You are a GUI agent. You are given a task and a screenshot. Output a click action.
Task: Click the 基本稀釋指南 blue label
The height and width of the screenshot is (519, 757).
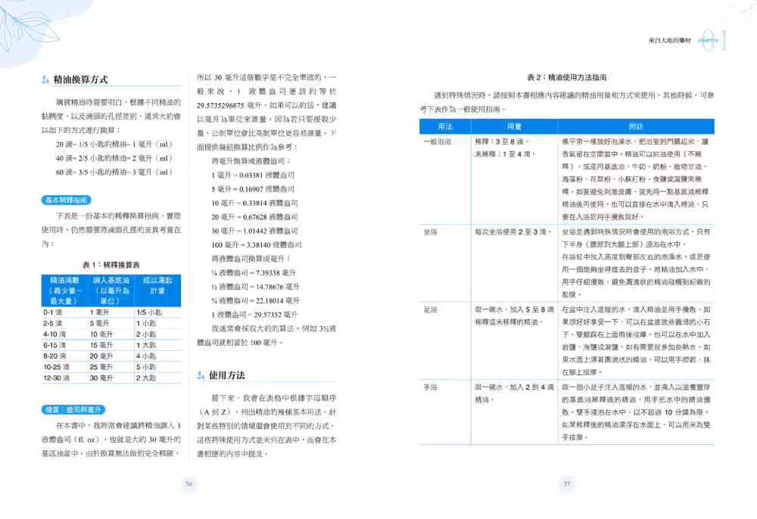click(x=66, y=200)
